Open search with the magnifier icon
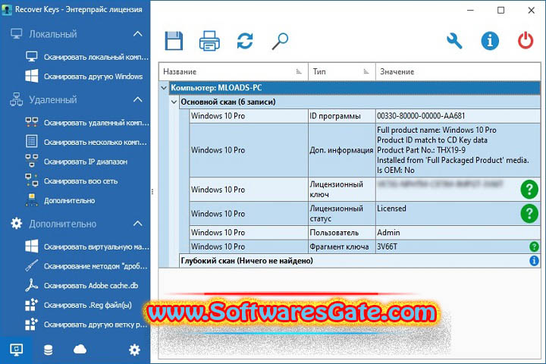The height and width of the screenshot is (364, 546). tap(280, 41)
